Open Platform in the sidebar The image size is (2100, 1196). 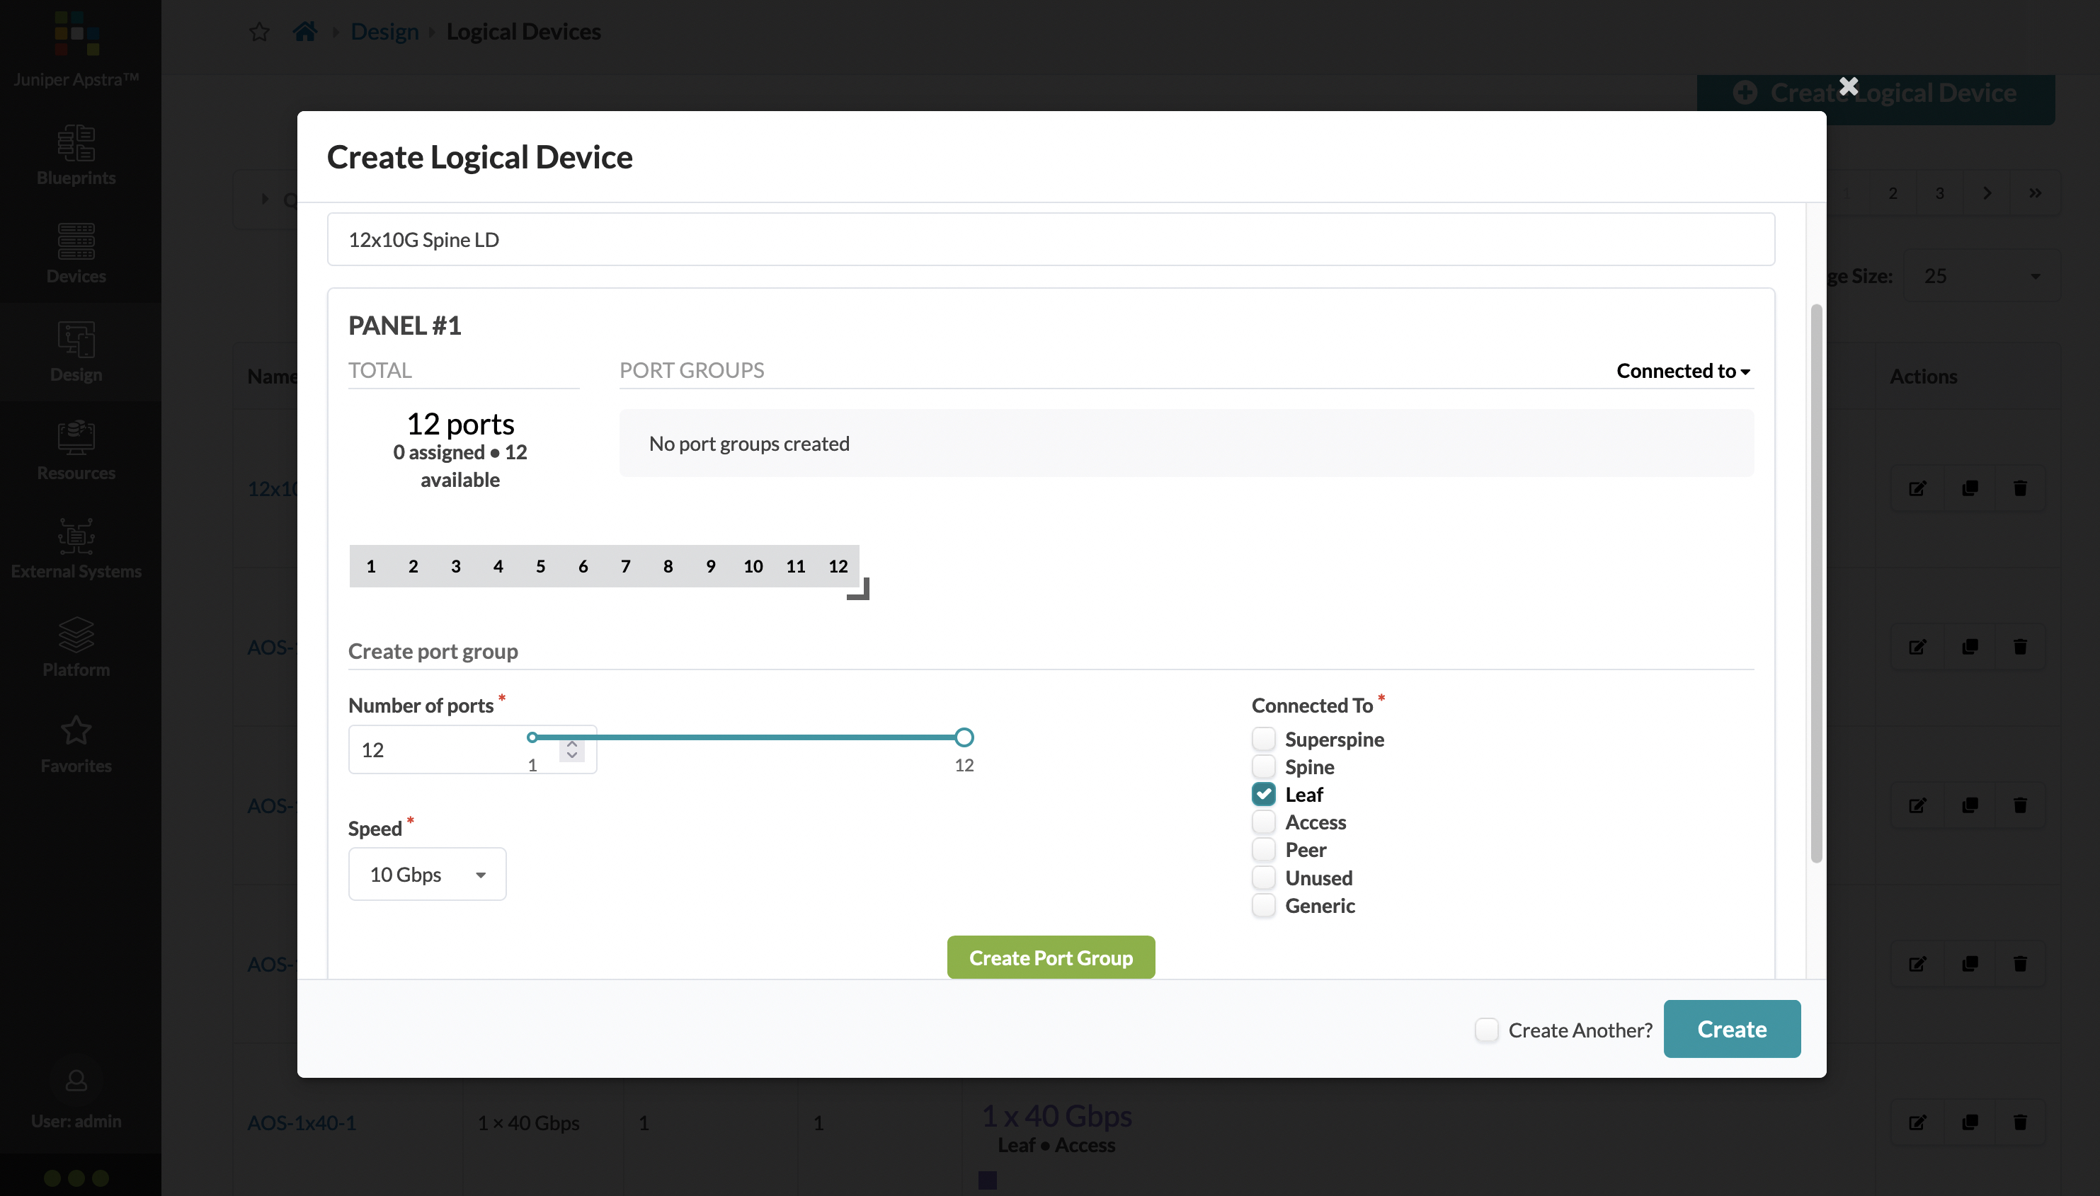tap(76, 648)
